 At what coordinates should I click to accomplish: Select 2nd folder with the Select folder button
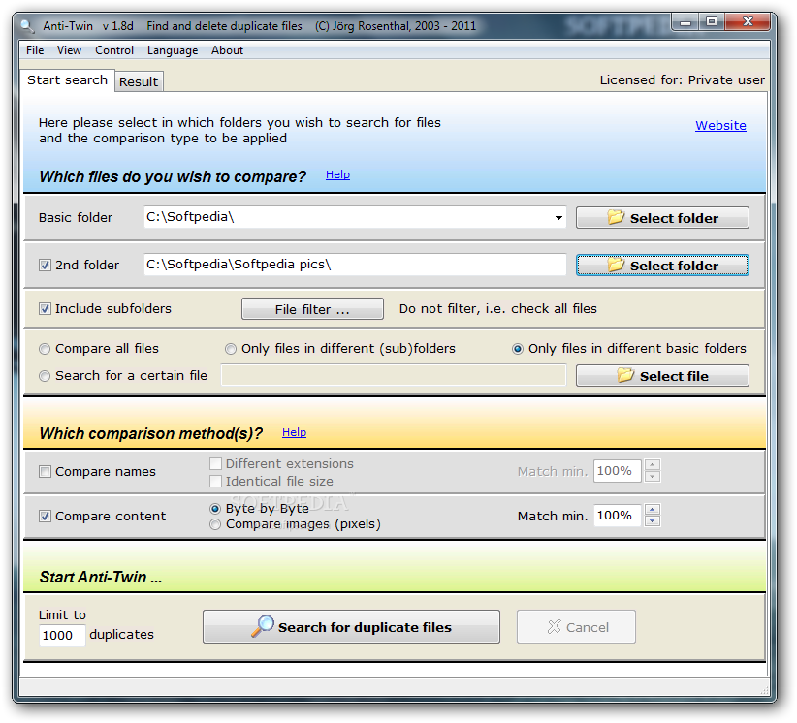tap(662, 266)
